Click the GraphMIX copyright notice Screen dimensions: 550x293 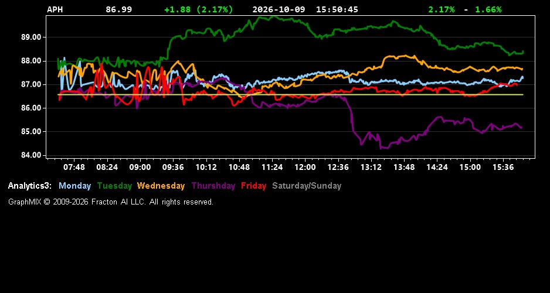[x=111, y=202]
